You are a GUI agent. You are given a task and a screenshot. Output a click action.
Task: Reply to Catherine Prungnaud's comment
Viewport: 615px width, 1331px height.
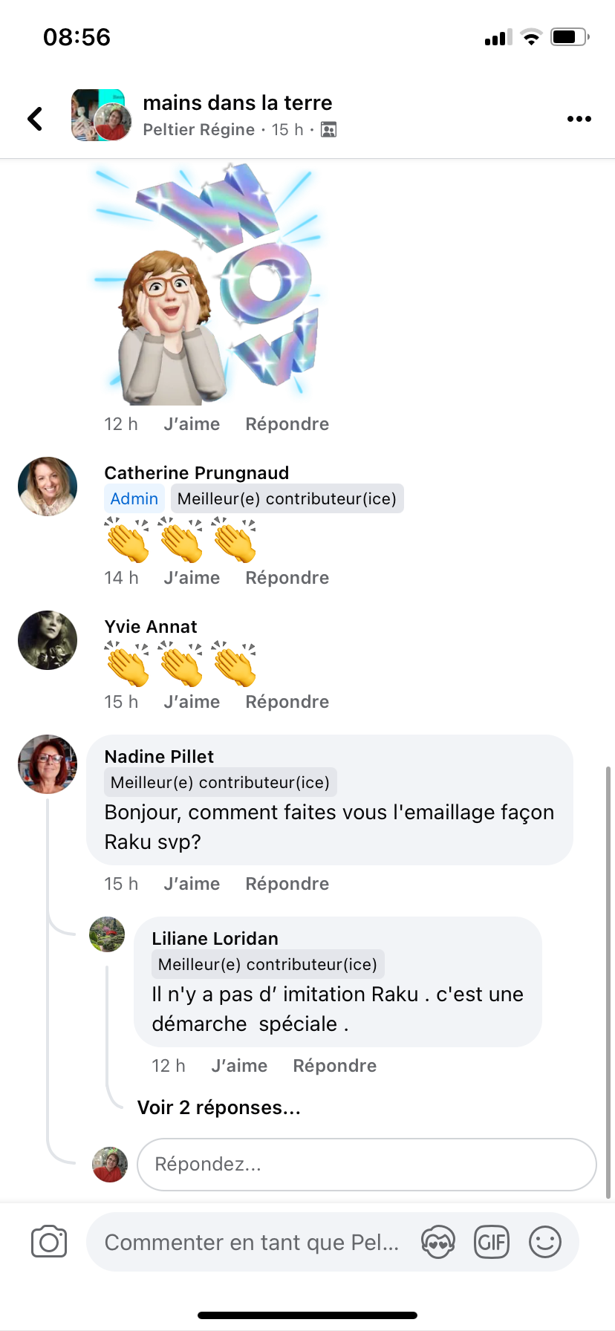pos(287,578)
